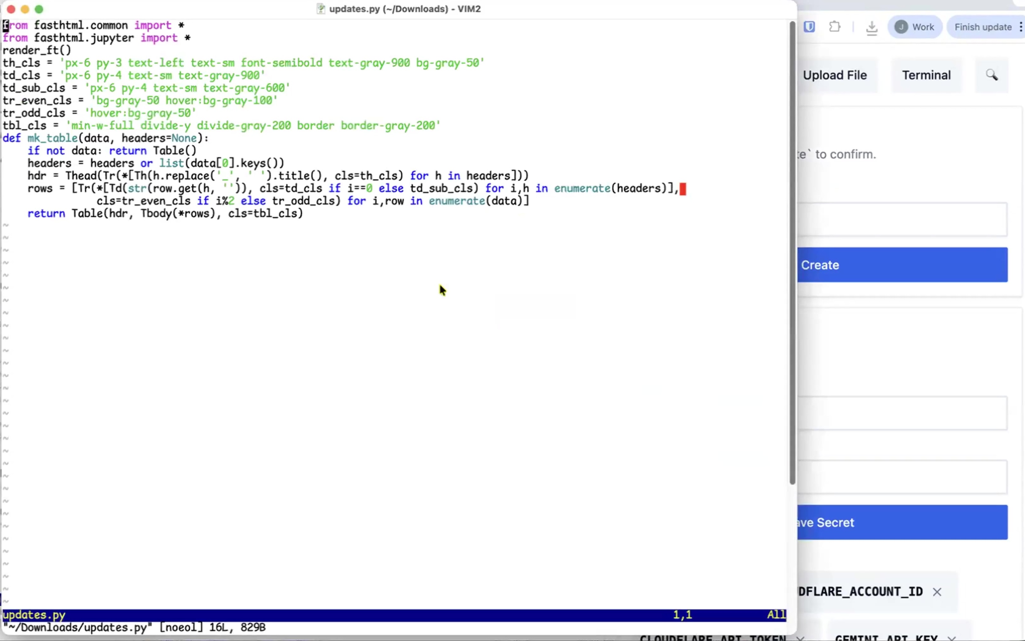Open the Bitwarden extension icon
Viewport: 1025px width, 641px height.
[809, 27]
